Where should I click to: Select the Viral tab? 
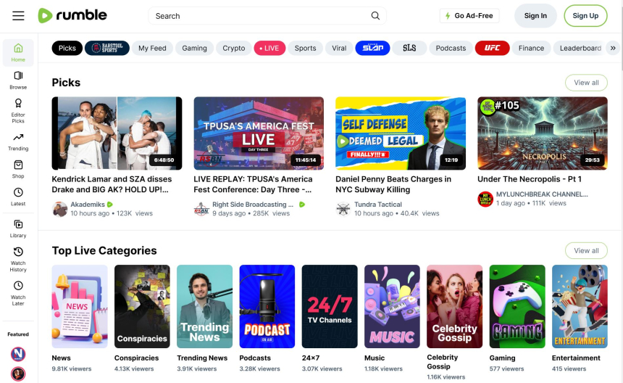(x=339, y=48)
